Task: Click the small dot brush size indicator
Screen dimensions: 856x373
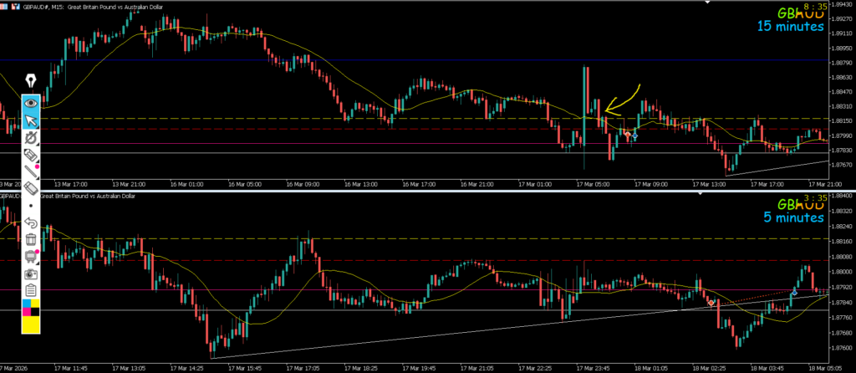Action: click(31, 206)
